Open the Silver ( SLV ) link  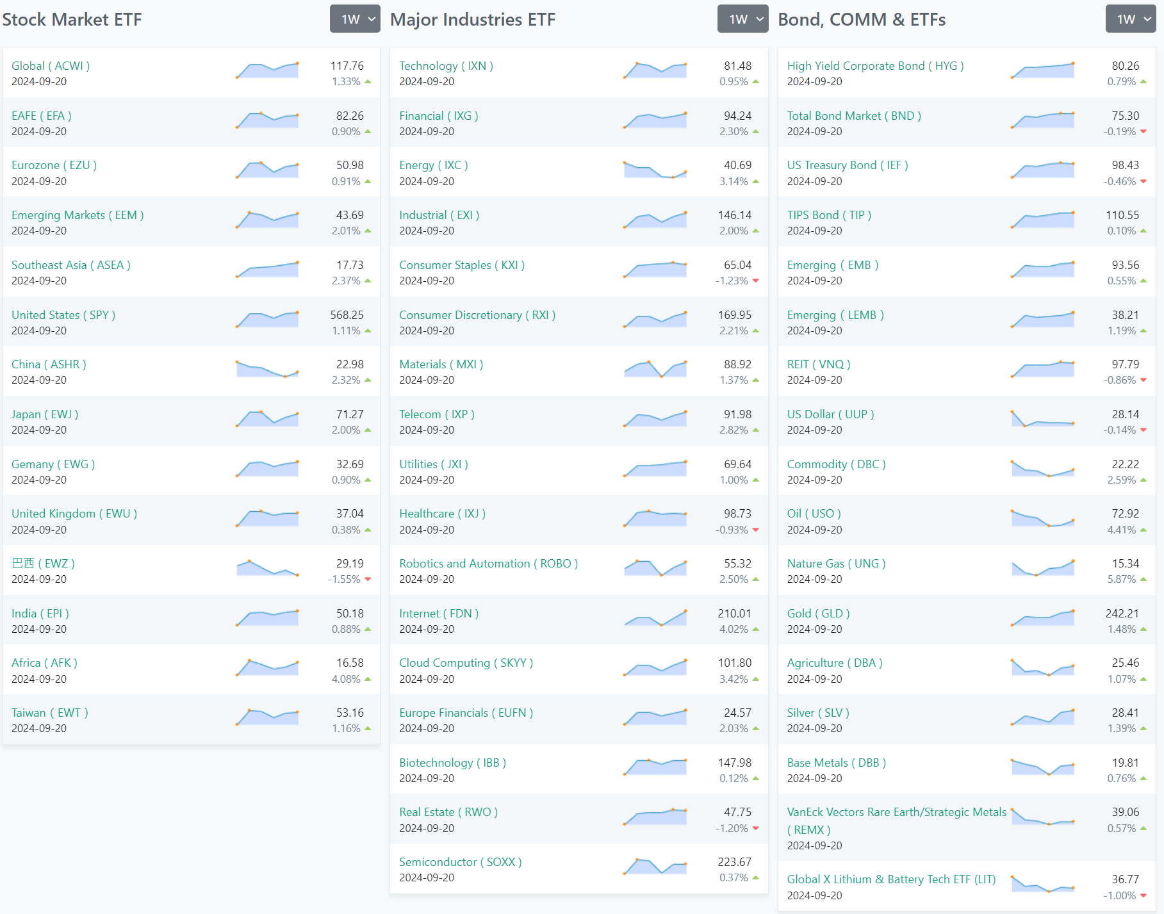coord(819,713)
